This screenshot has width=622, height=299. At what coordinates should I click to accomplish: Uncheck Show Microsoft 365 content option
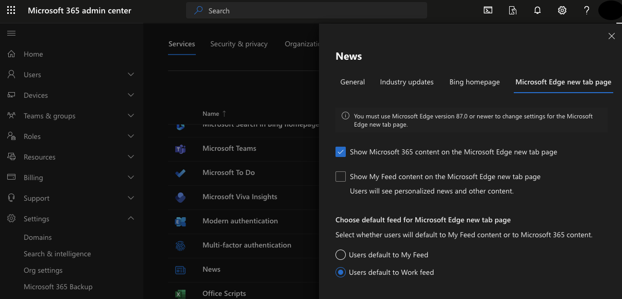pyautogui.click(x=340, y=152)
